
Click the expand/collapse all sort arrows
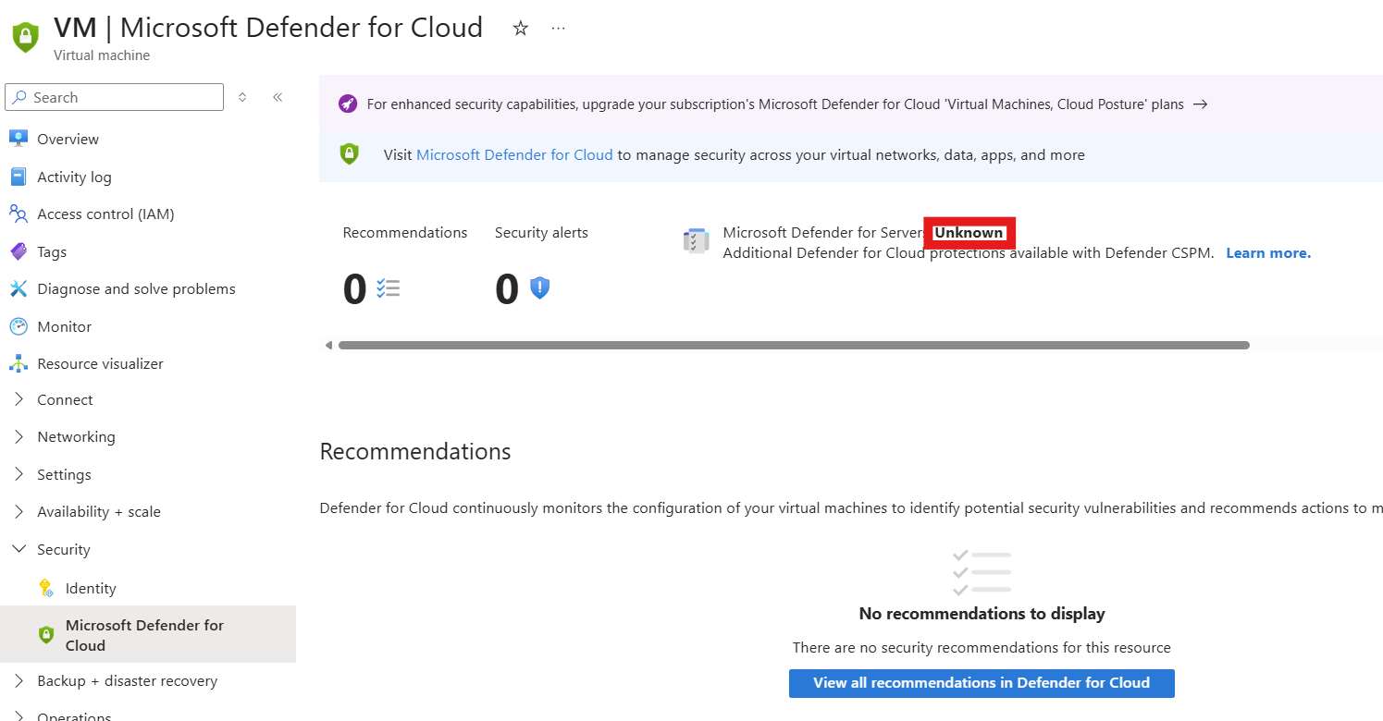tap(242, 97)
